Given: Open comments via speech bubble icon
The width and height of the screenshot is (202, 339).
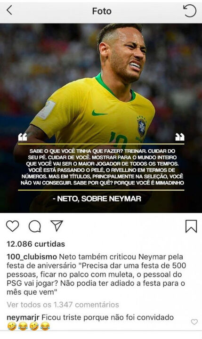Looking at the screenshot, I should click(35, 226).
